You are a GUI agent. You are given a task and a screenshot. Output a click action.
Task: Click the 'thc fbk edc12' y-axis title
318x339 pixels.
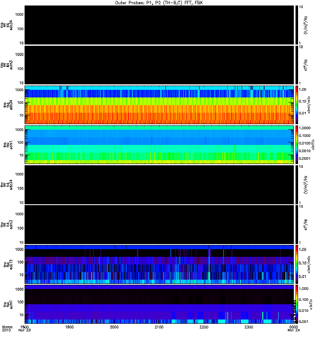coord(8,264)
